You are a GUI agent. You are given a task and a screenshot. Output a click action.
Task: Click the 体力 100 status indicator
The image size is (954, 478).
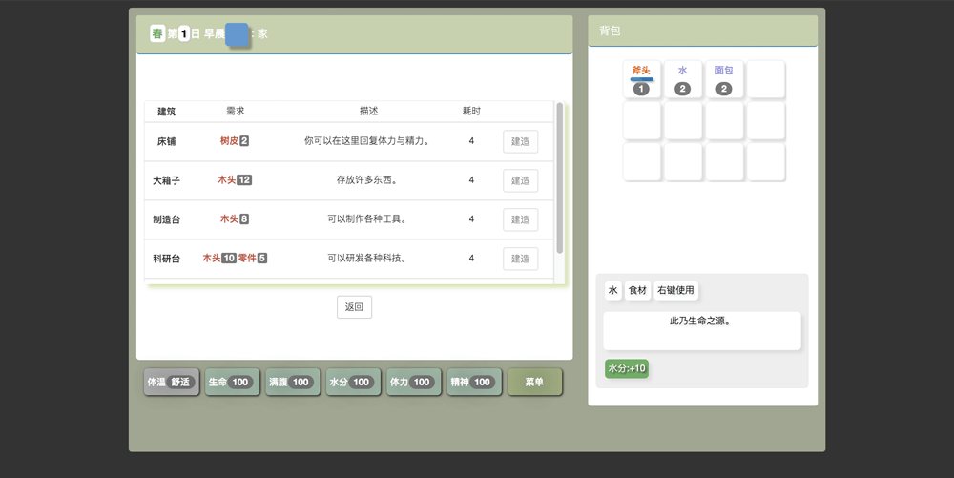click(413, 382)
